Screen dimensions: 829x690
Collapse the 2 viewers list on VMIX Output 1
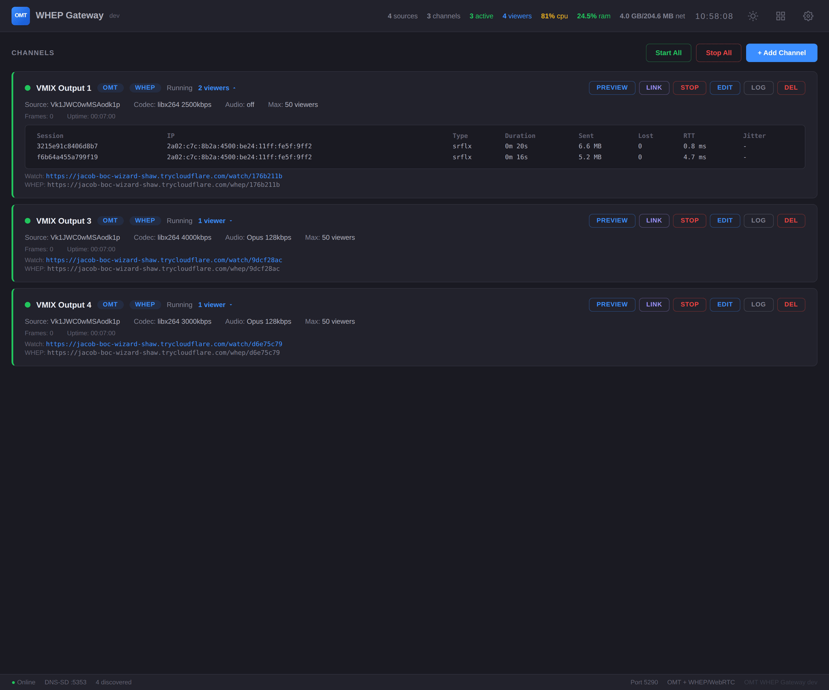217,88
